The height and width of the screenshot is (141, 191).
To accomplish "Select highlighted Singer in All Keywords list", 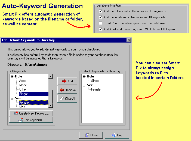I will point(33,94).
